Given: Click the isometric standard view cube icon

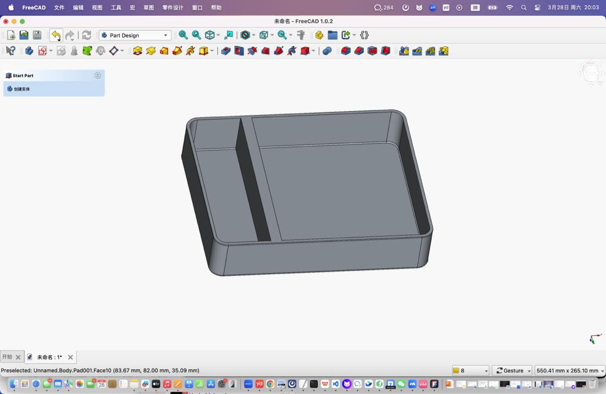Looking at the screenshot, I should [210, 35].
